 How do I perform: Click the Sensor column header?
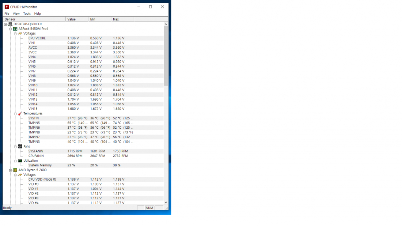(34, 19)
